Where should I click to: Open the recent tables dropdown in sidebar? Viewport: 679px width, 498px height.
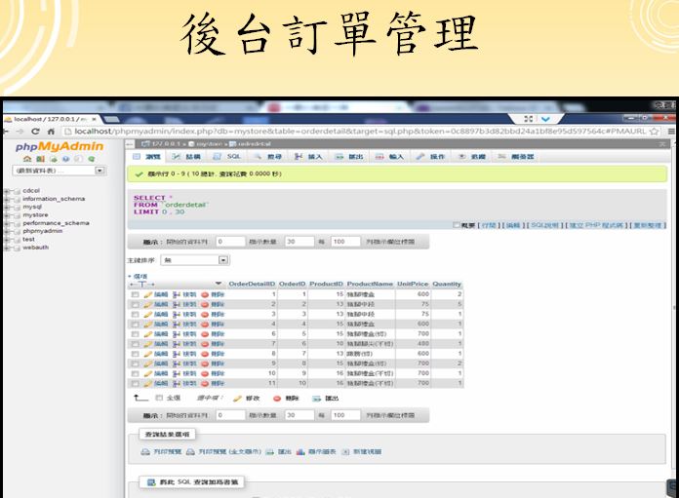pos(100,171)
